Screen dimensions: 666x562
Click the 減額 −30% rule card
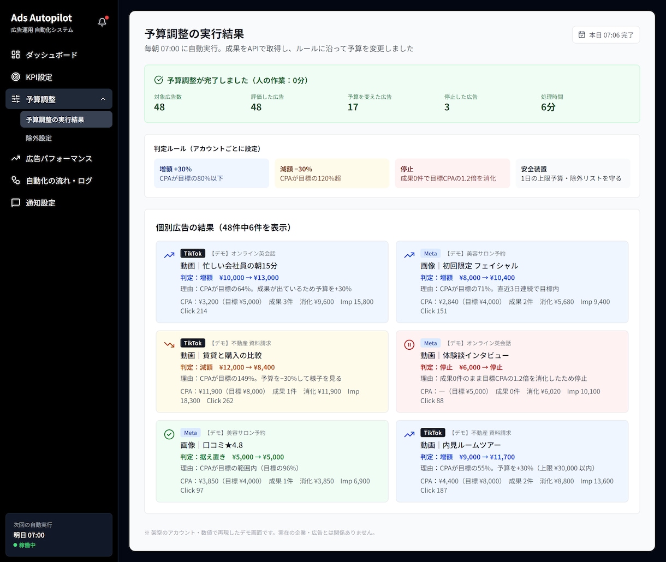point(332,174)
